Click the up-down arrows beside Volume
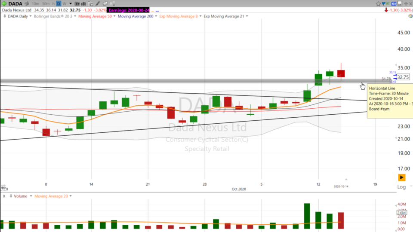Image resolution: width=413 pixels, height=232 pixels. click(x=11, y=196)
